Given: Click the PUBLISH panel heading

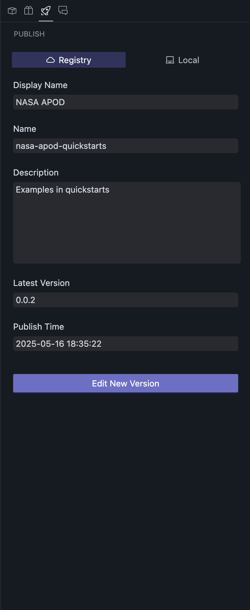Looking at the screenshot, I should click(x=29, y=34).
